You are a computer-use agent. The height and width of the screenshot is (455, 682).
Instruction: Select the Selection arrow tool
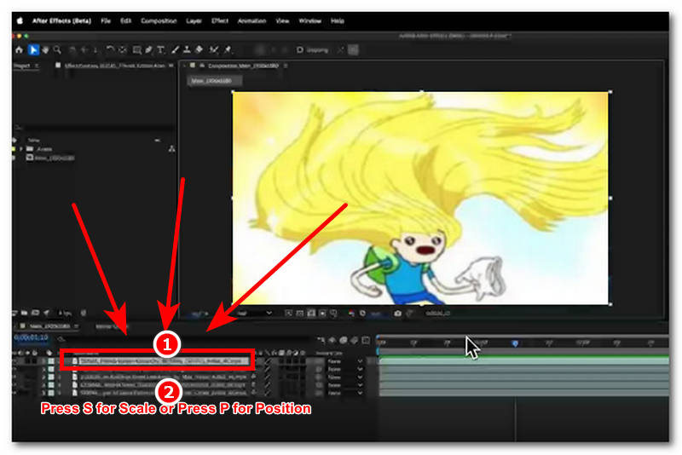pos(33,50)
